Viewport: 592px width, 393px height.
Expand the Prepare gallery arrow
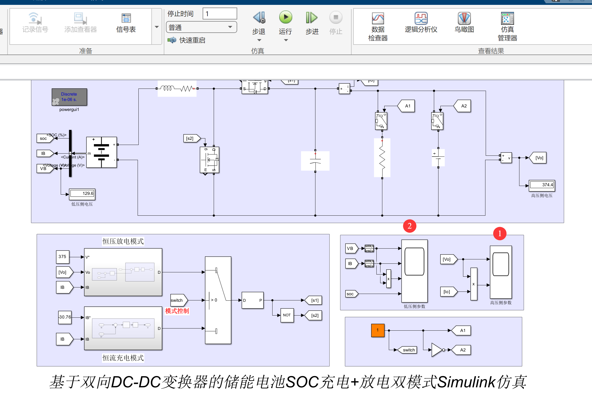pos(157,27)
